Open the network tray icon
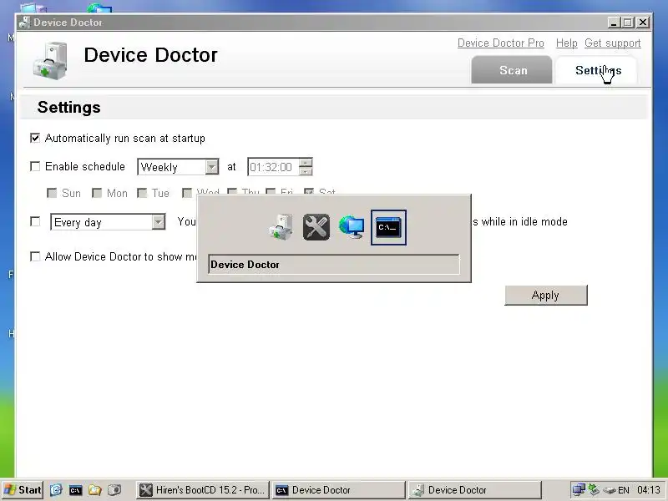This screenshot has height=501, width=668. 579,490
